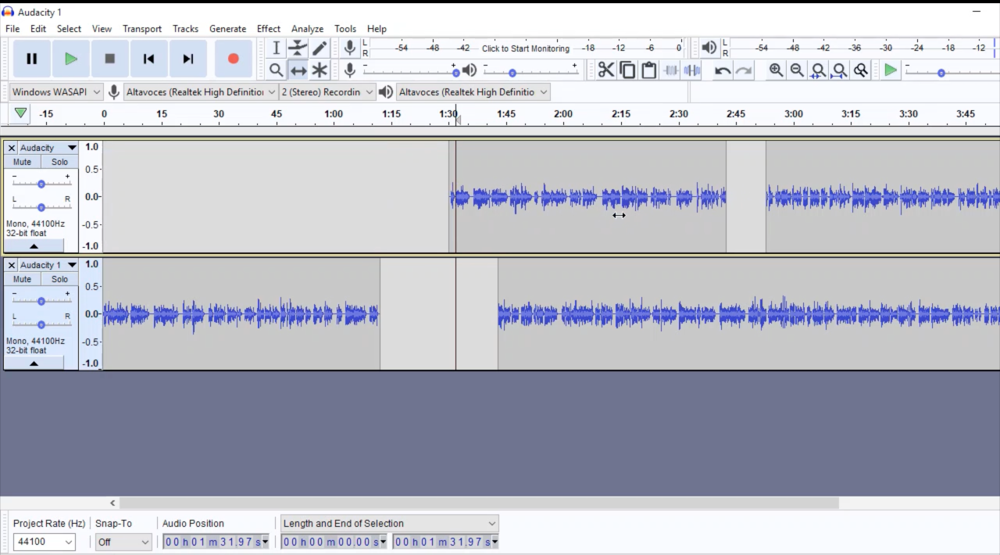This screenshot has width=1000, height=555.
Task: Click the Redo arrow icon
Action: pyautogui.click(x=744, y=70)
